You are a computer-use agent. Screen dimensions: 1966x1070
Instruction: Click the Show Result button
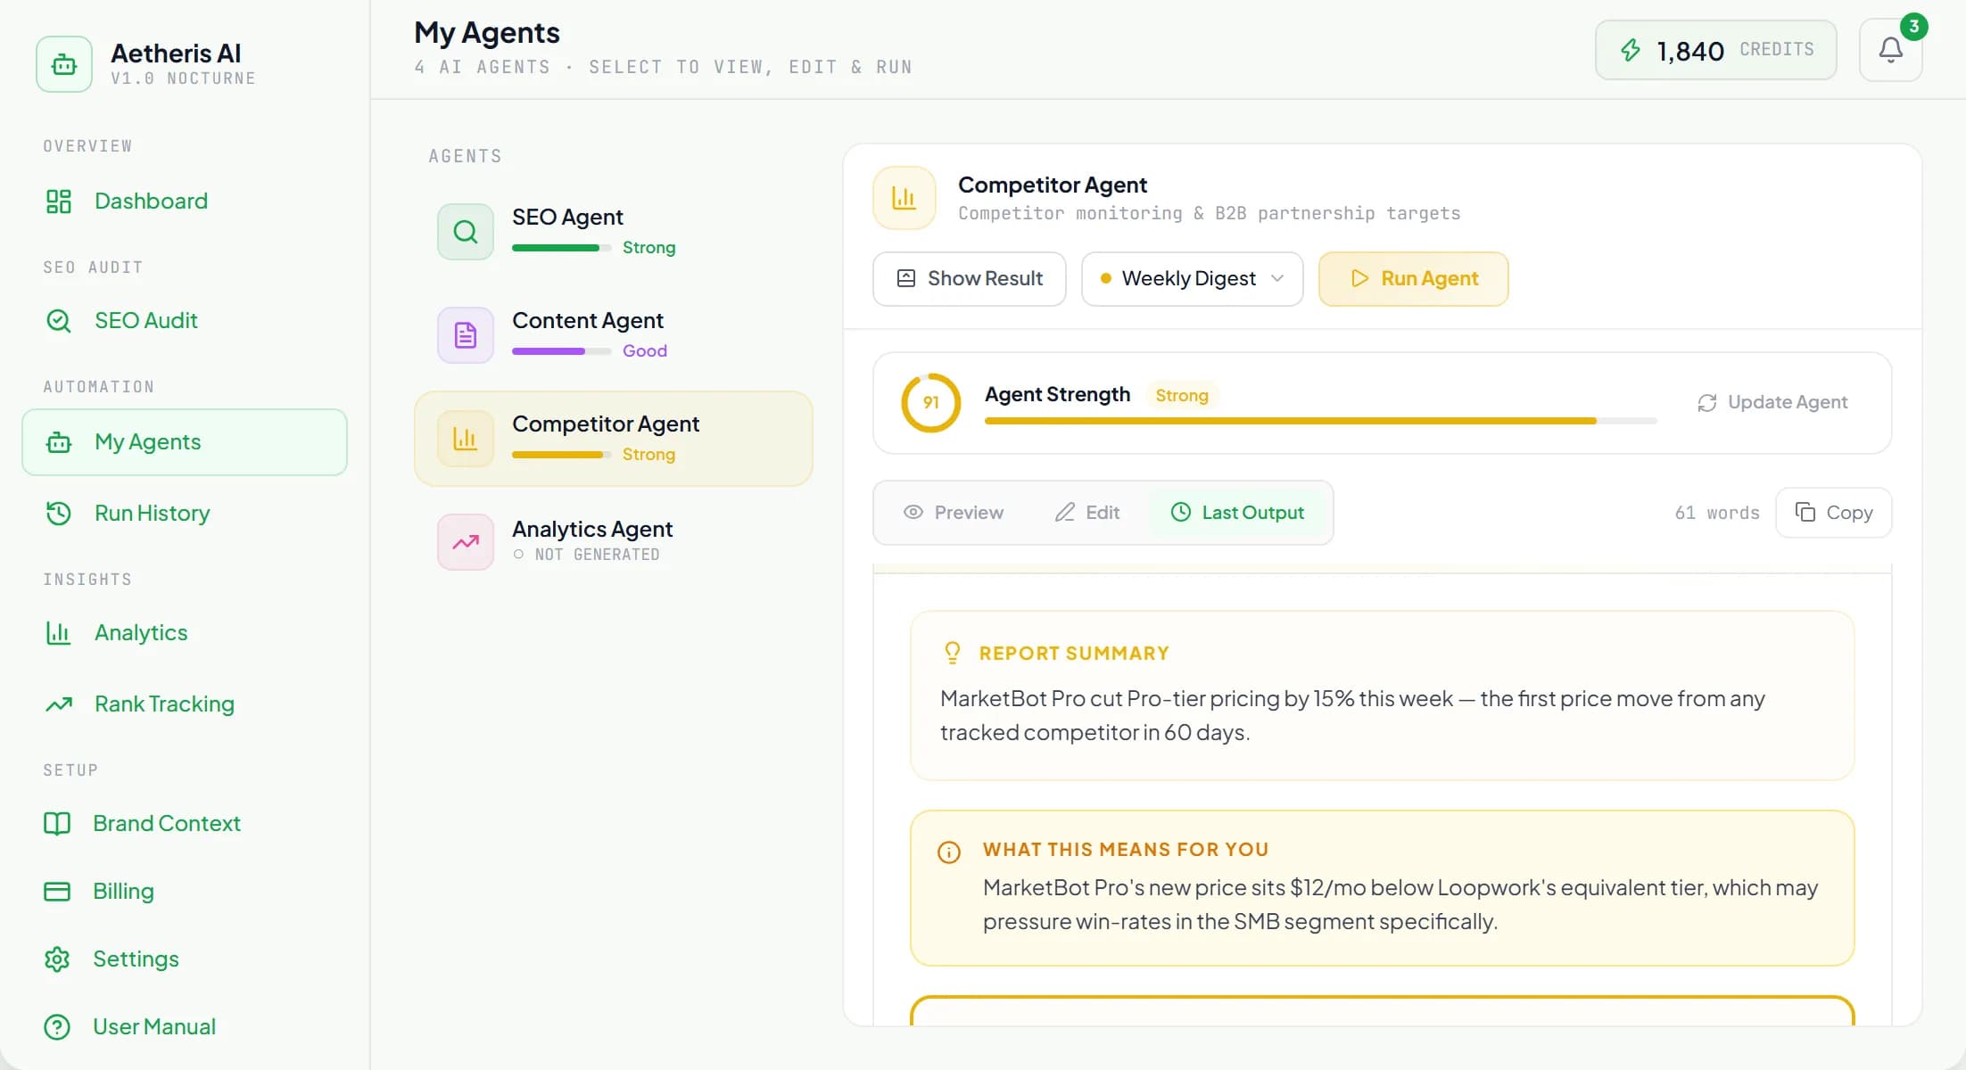(970, 279)
